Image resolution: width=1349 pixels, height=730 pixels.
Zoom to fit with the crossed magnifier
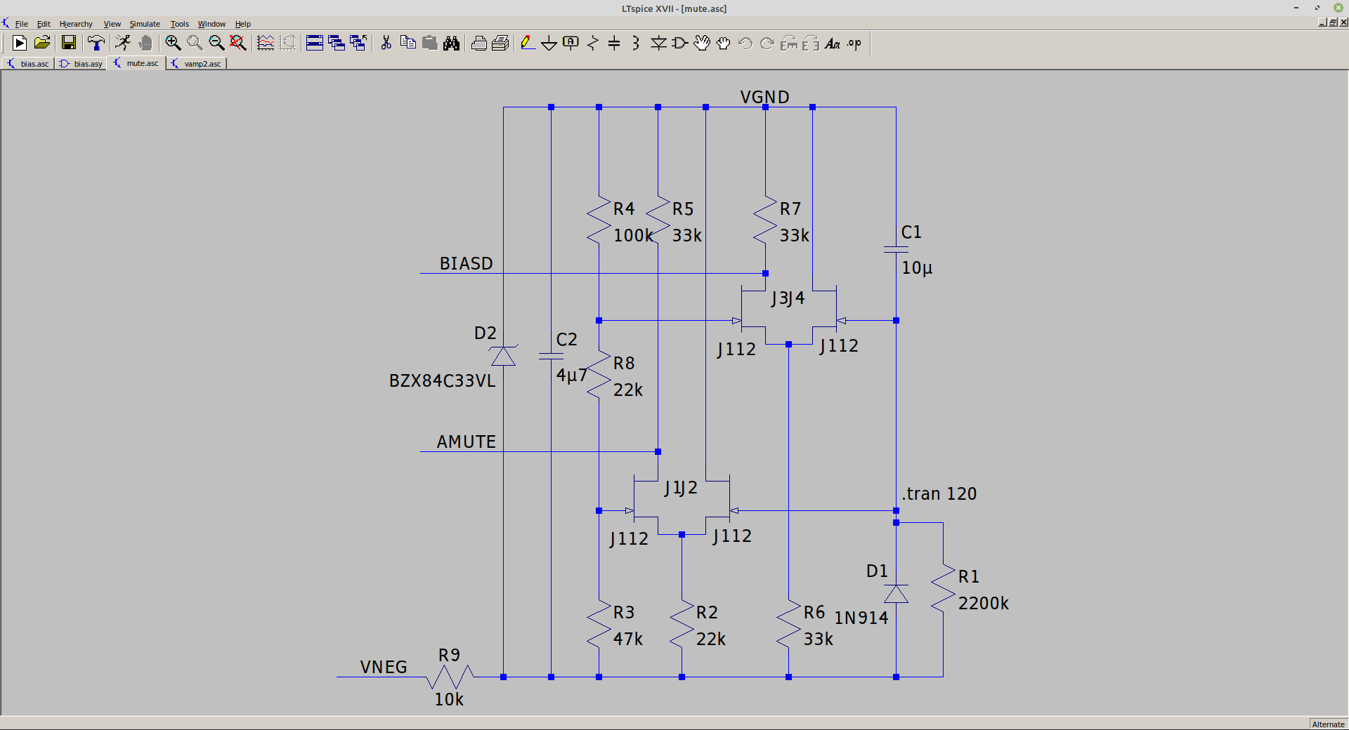pos(238,43)
